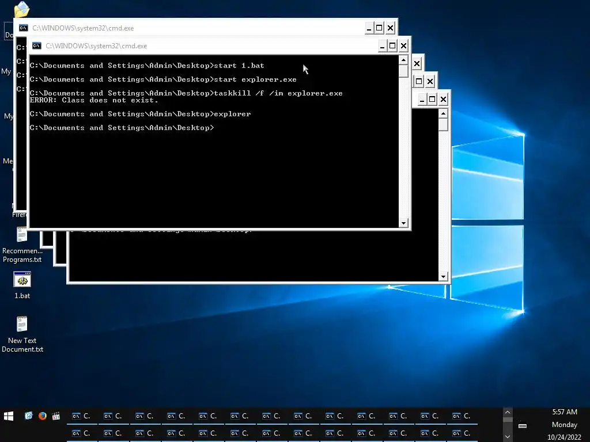Image resolution: width=590 pixels, height=442 pixels.
Task: Click front window title bar text cmd.exe
Action: pos(96,46)
